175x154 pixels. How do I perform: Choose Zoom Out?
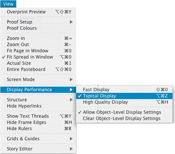[38, 45]
